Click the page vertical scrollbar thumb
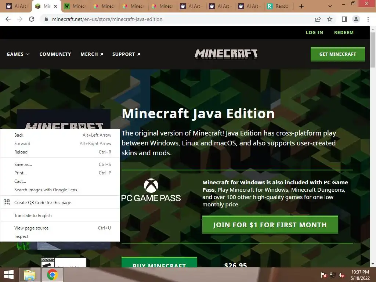The image size is (376, 282). tap(373, 50)
